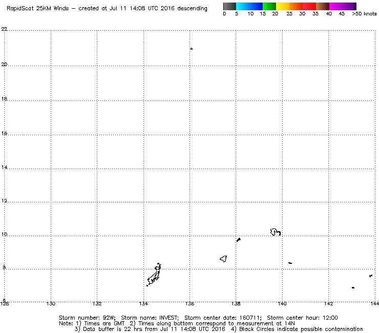Click the longitude label 142
This screenshot has width=379, height=333.
pos(328,303)
